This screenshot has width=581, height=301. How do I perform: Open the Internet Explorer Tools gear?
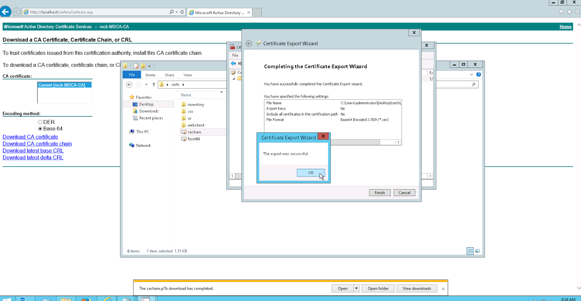(x=577, y=12)
